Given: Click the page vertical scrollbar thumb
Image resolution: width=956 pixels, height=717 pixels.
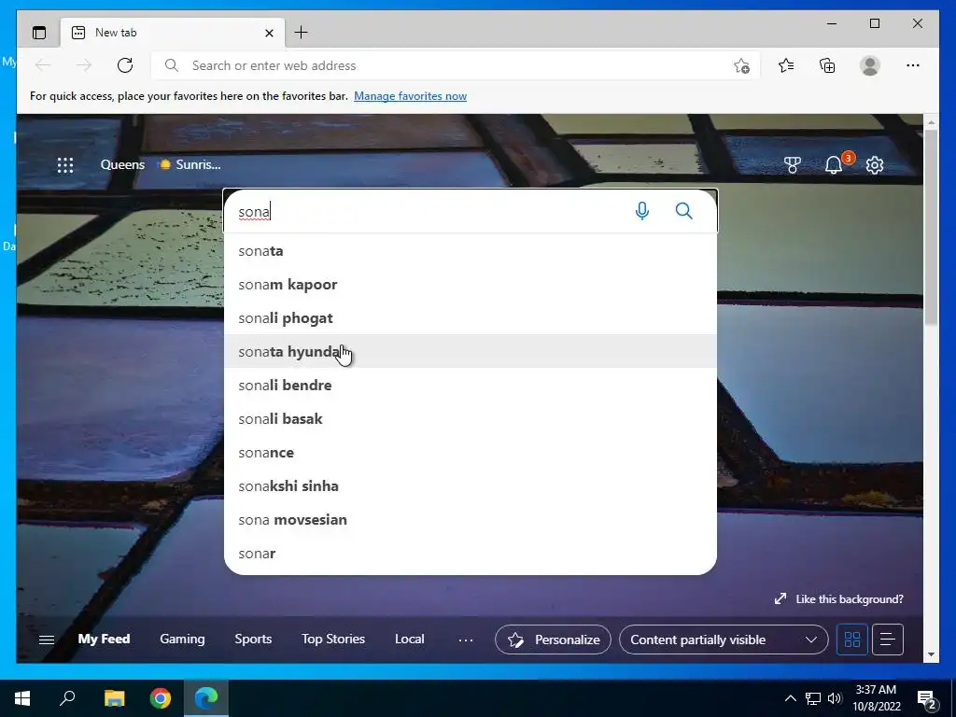Looking at the screenshot, I should click(x=931, y=227).
